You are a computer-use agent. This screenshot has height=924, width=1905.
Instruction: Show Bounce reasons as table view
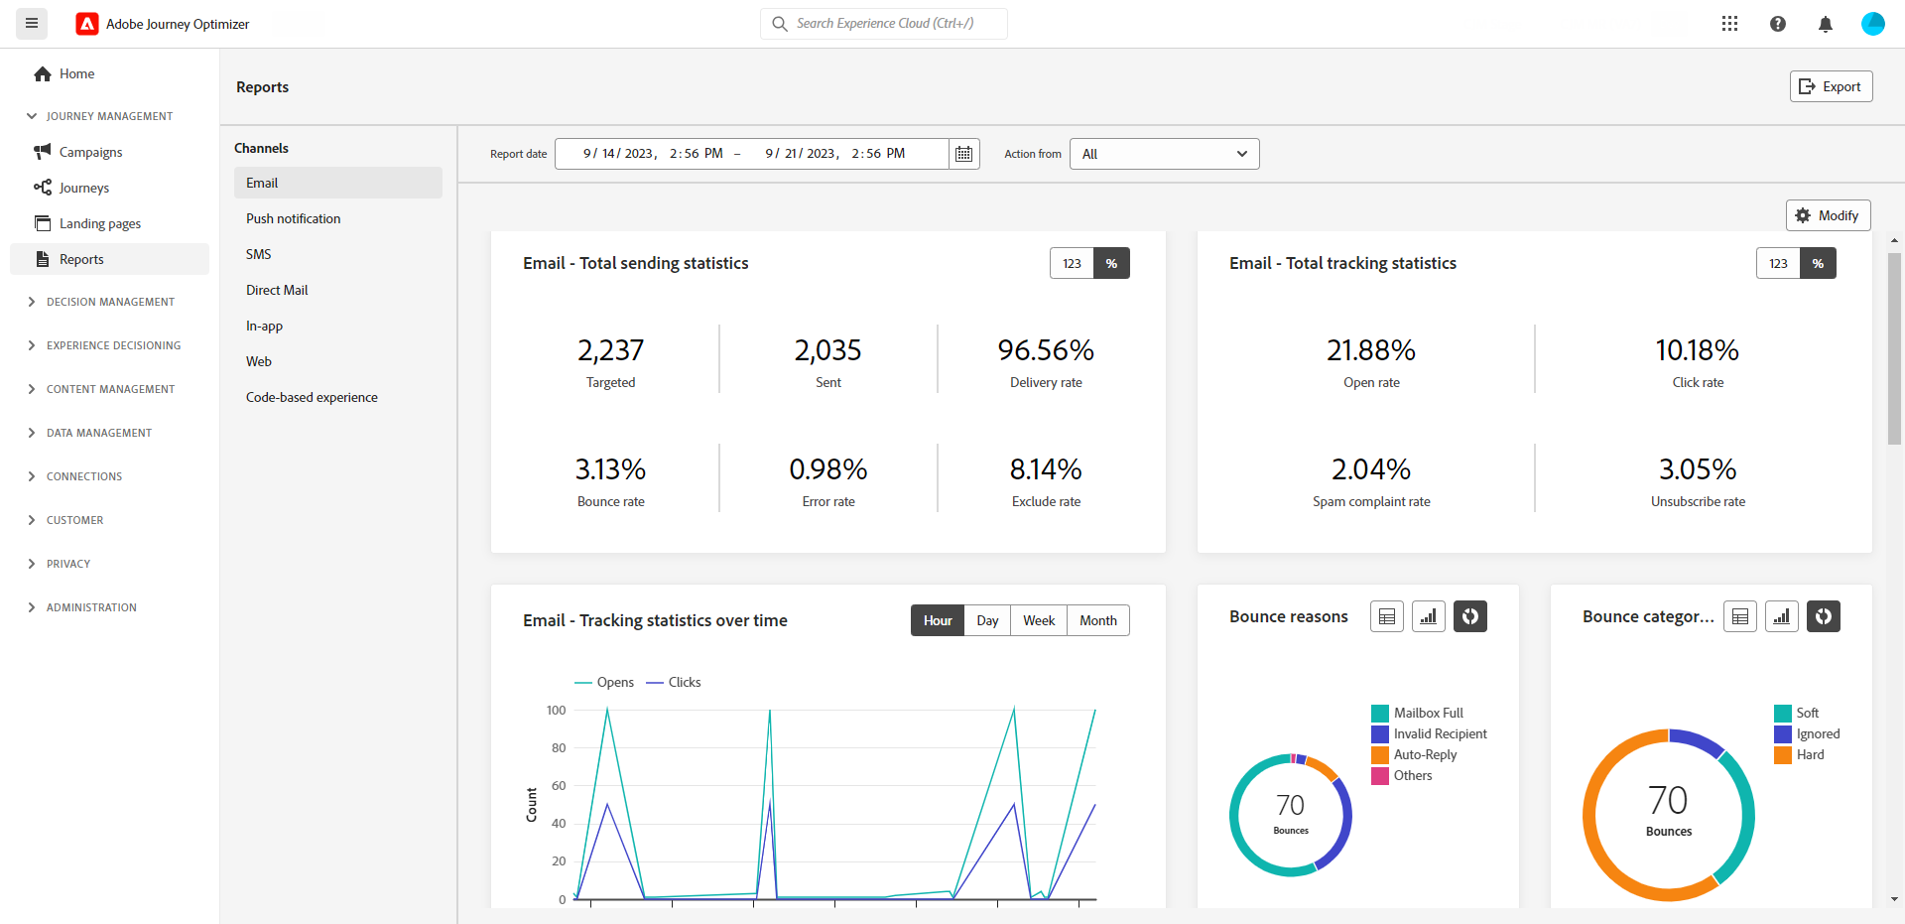1387,616
